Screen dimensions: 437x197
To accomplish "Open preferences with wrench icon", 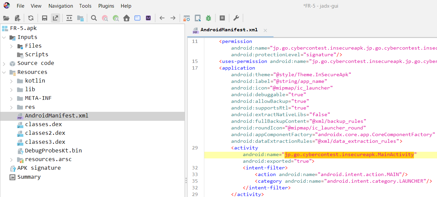I will pyautogui.click(x=236, y=18).
